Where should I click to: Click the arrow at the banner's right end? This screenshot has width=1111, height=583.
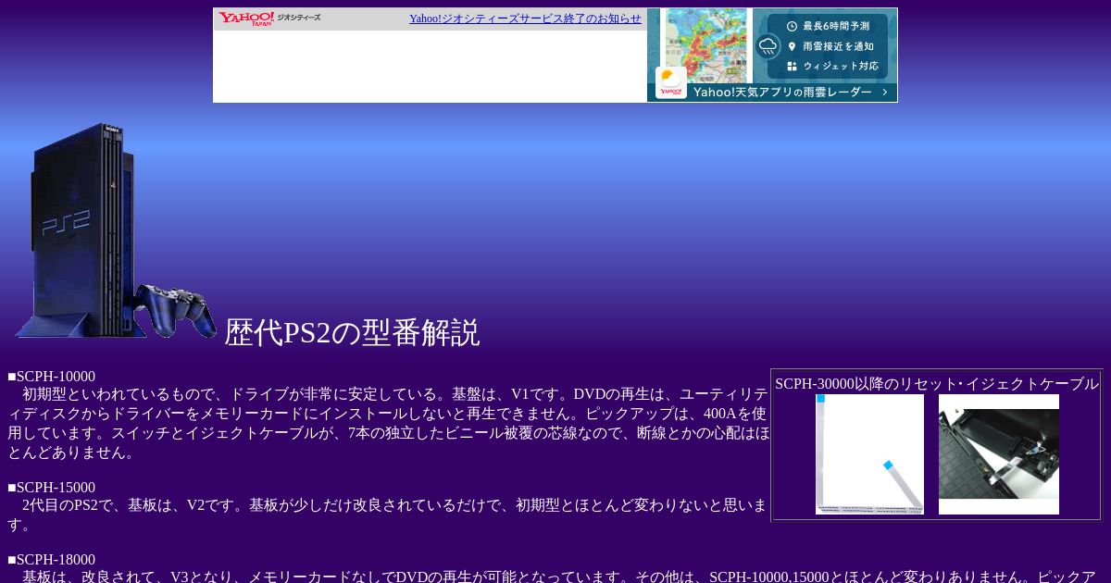[886, 93]
